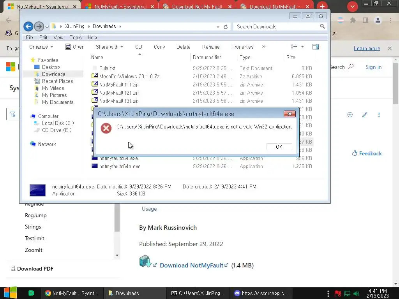Open Network in navigation pane
Image resolution: width=399 pixels, height=299 pixels.
(x=47, y=144)
